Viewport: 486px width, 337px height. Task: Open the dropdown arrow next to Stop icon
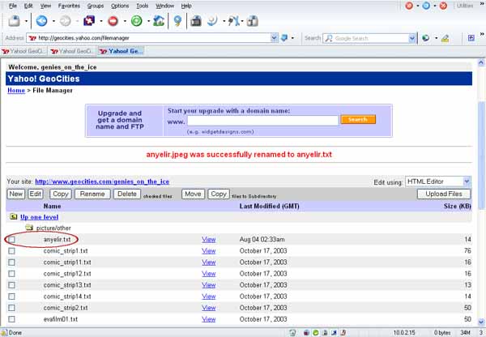(125, 21)
